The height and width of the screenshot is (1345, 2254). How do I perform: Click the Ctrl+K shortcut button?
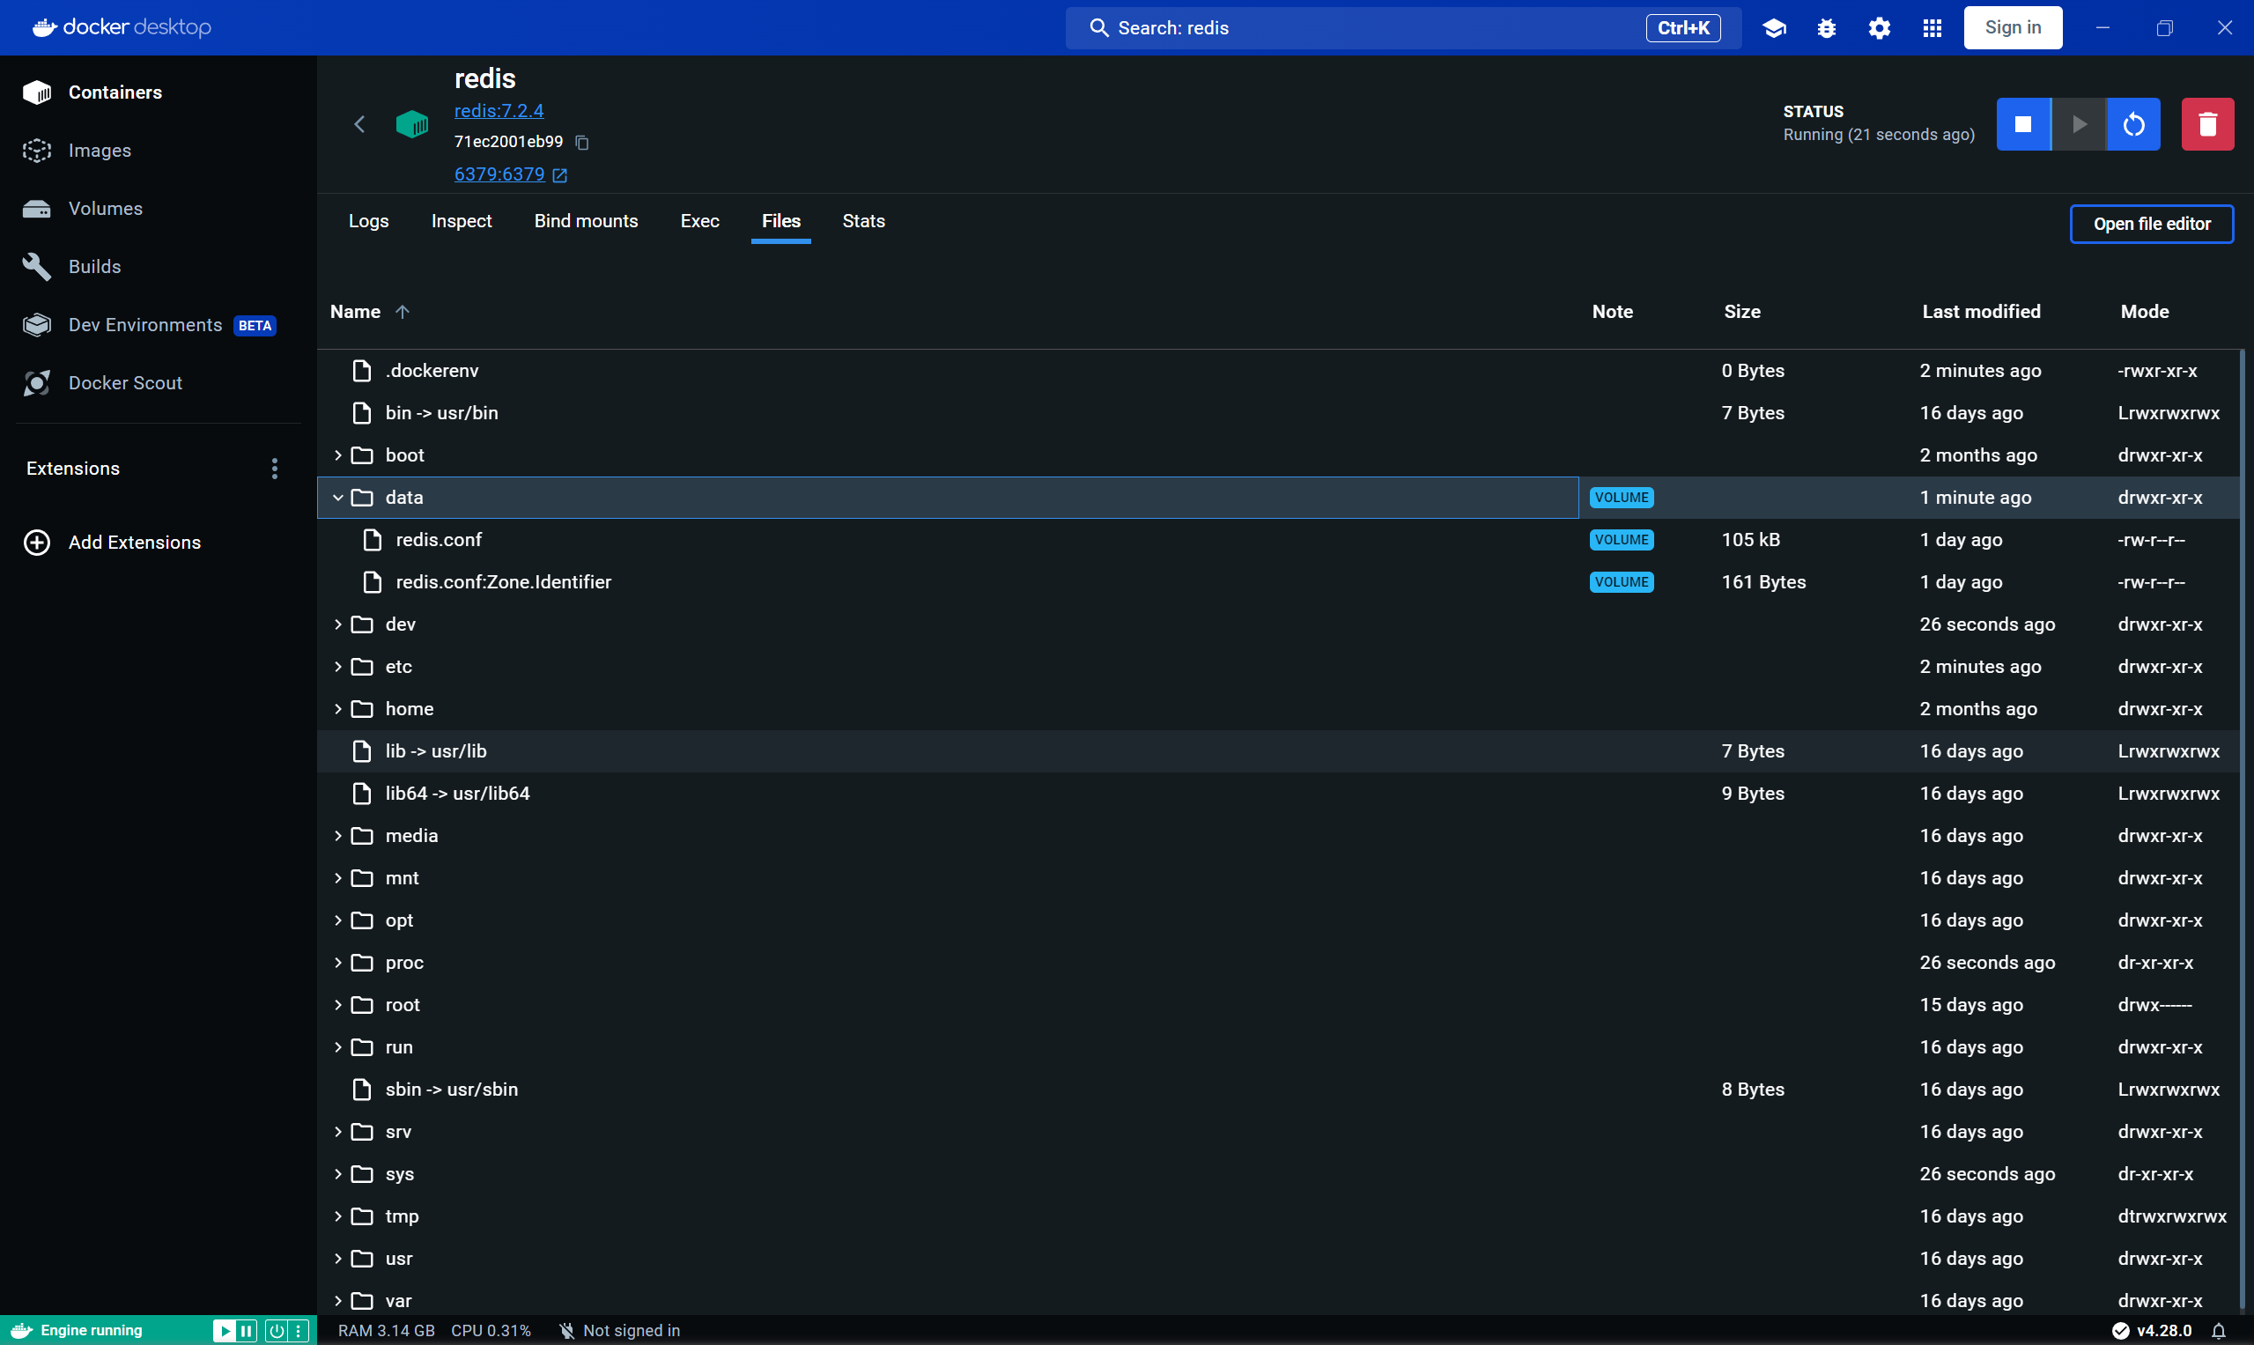coord(1683,28)
